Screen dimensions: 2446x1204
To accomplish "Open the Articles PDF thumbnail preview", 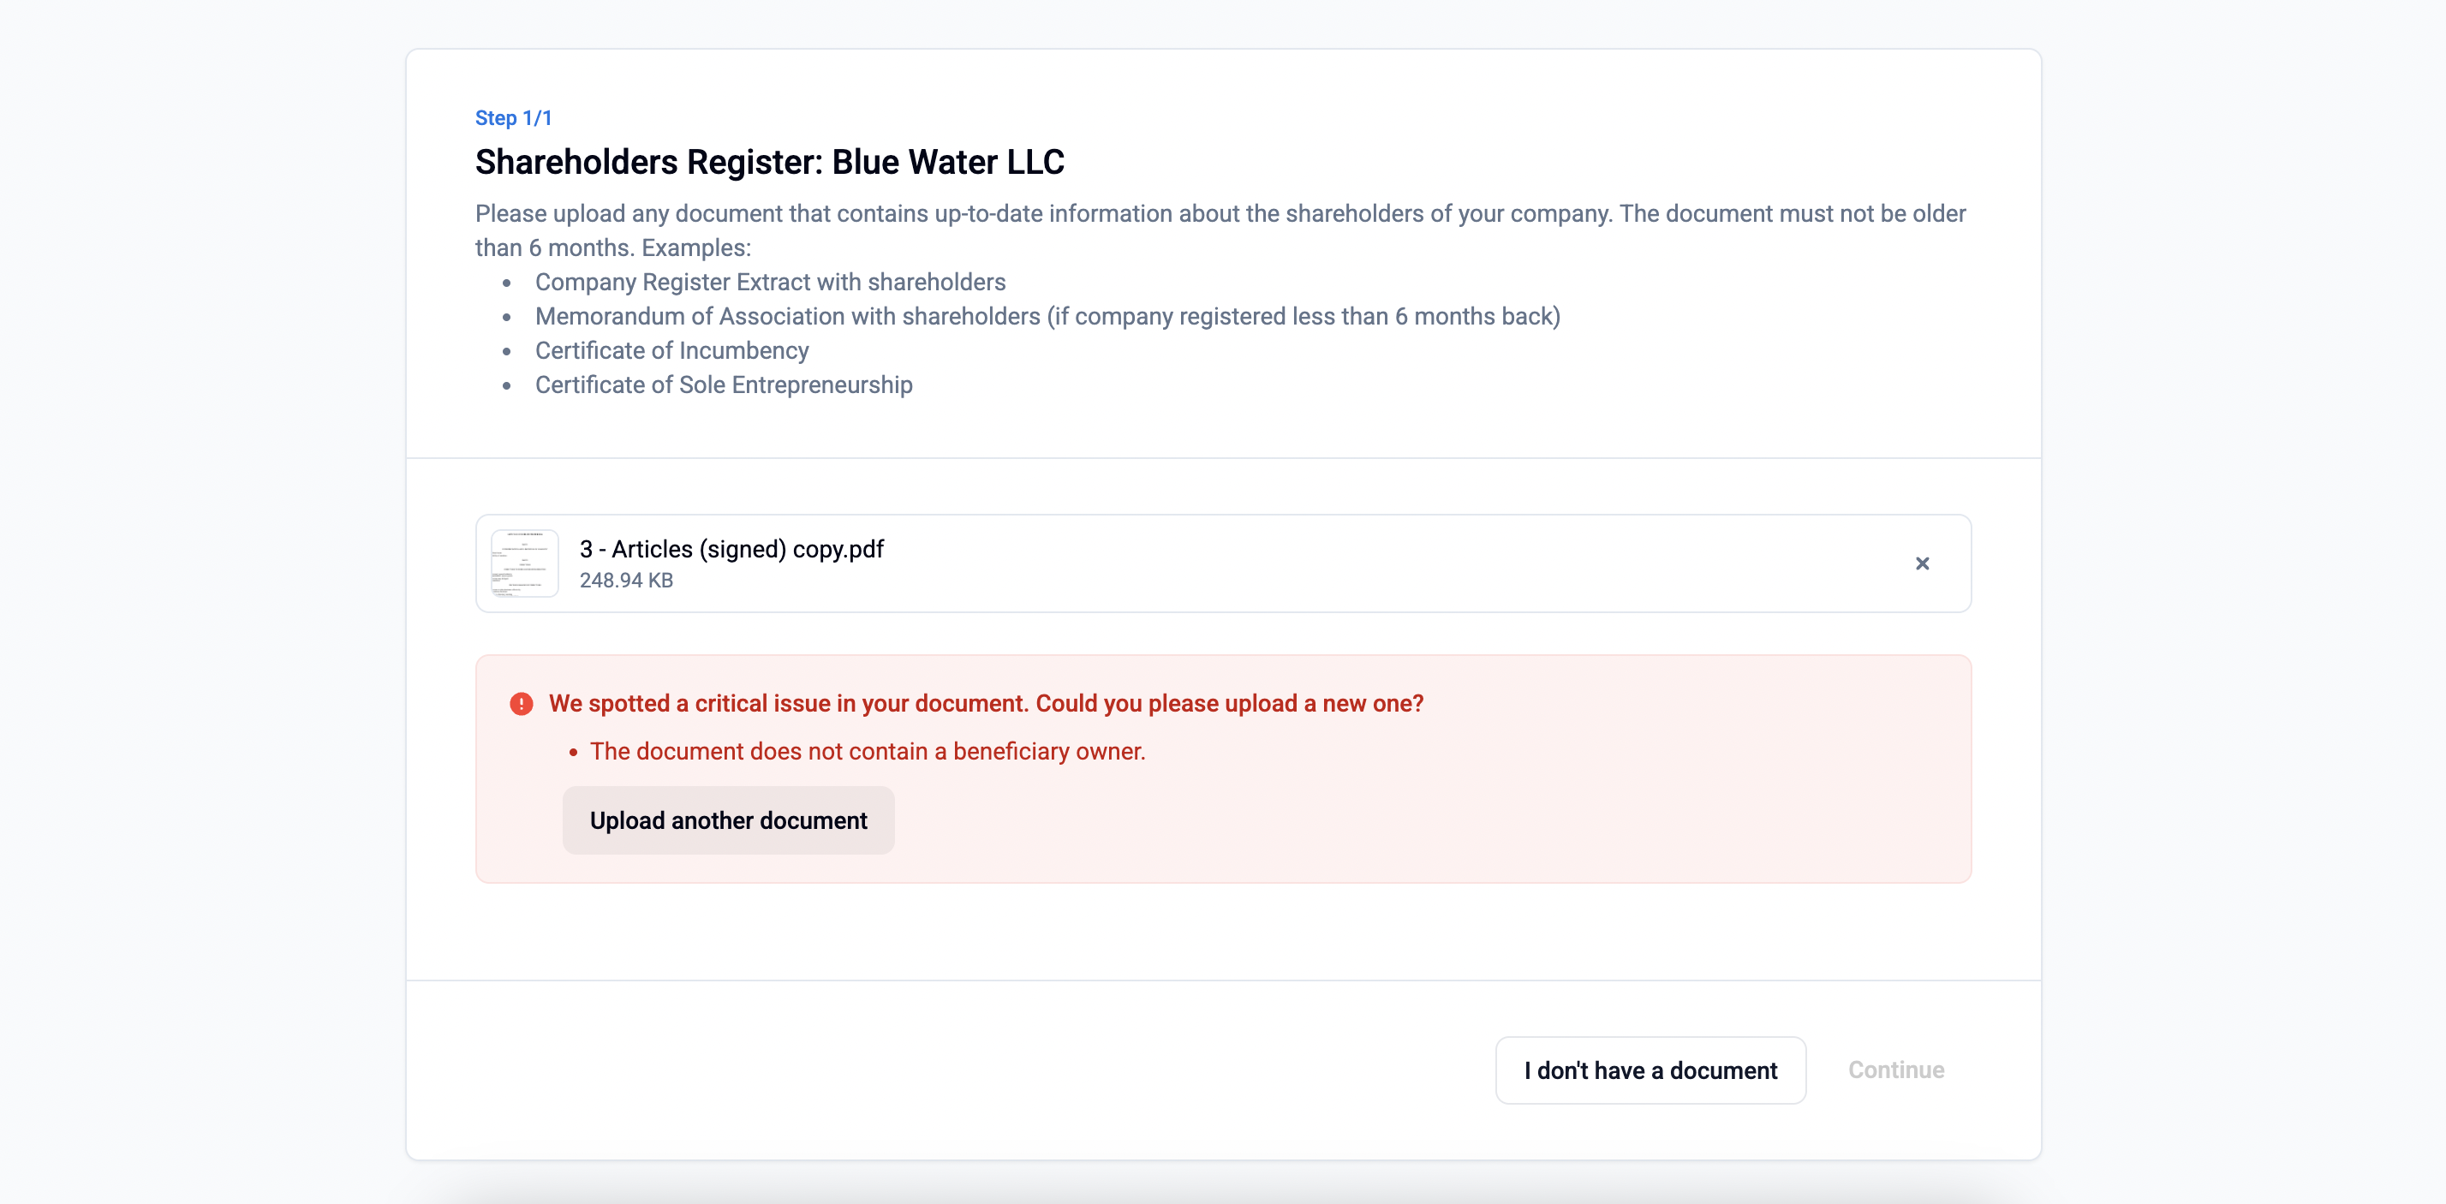I will coord(524,564).
